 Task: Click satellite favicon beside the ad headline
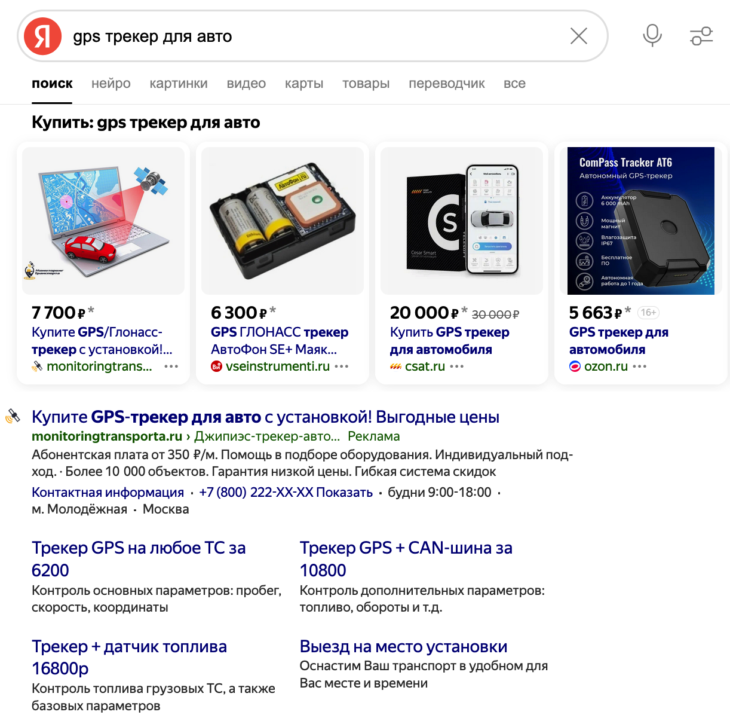coord(13,416)
